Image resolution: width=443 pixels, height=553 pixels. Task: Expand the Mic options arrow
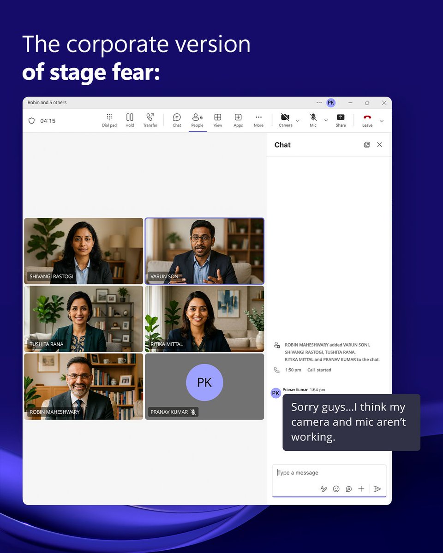point(326,121)
